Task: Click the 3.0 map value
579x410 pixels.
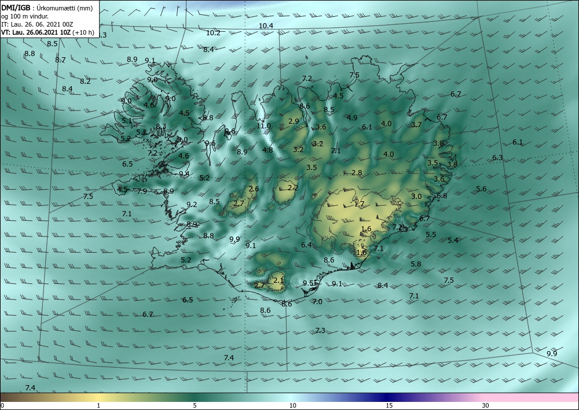Action: pos(416,197)
